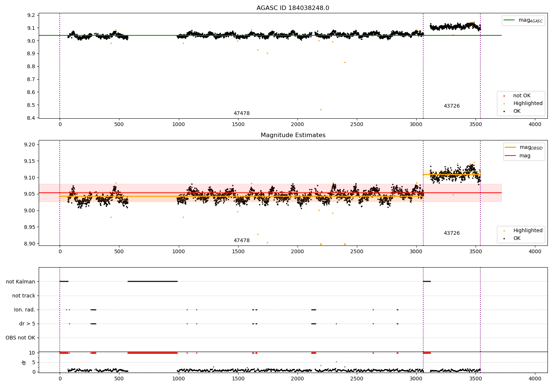Click the 9.2 tick on top plot y-axis
This screenshot has height=387, width=553.
point(31,15)
